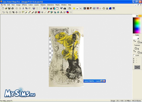The height and width of the screenshot is (102, 142).
Task: Click the Save disk icon
Action: tap(9, 8)
